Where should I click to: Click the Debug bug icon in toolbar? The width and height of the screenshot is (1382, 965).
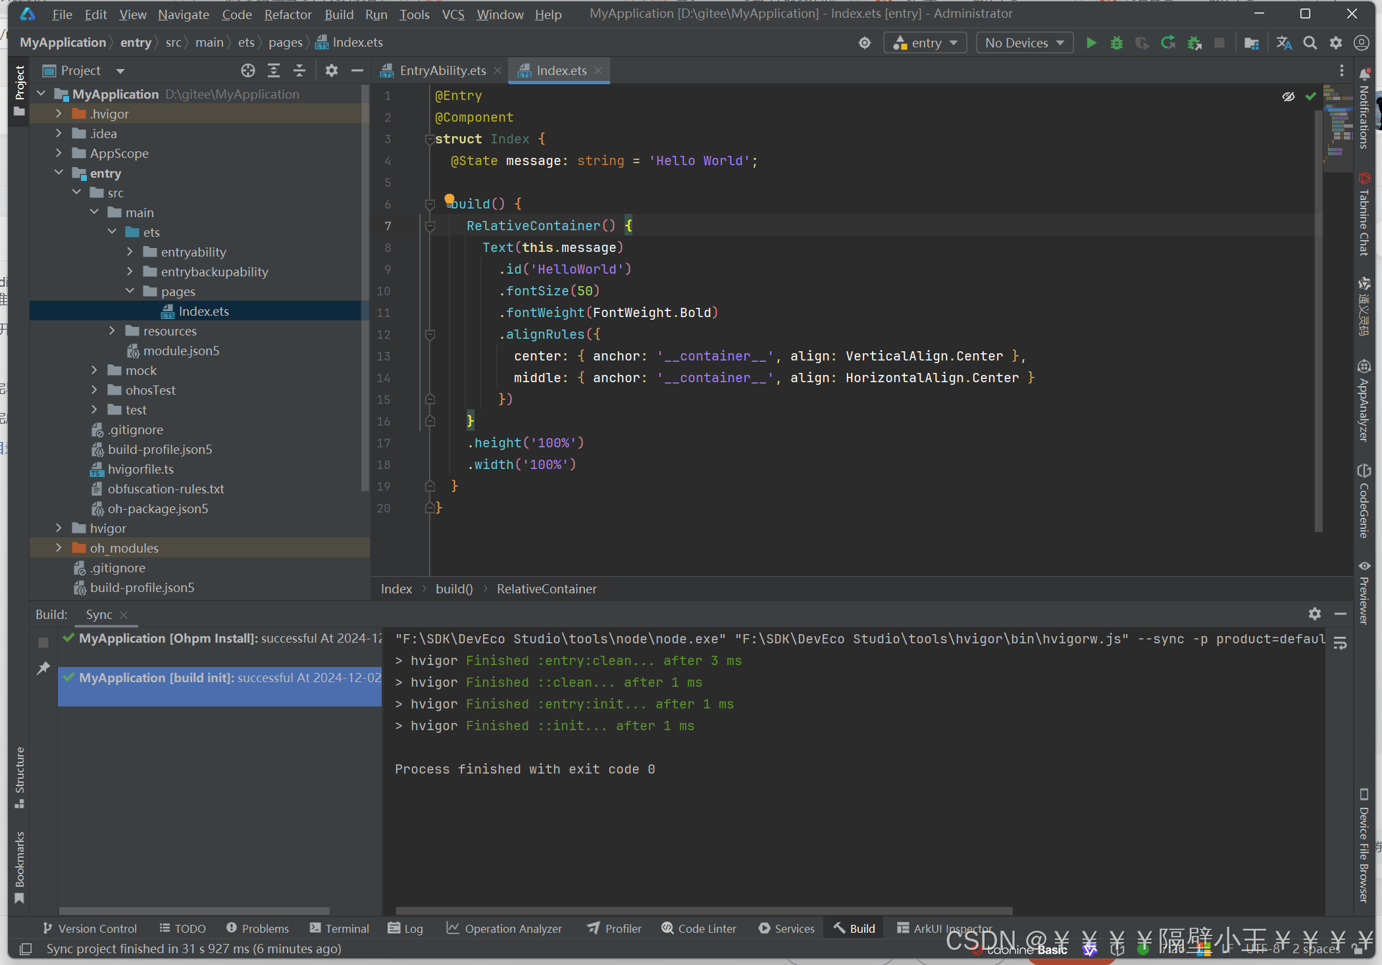(x=1117, y=43)
